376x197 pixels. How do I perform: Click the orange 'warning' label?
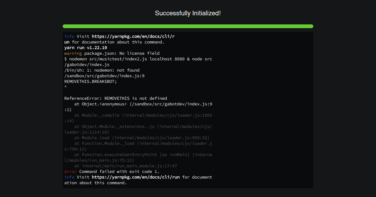[73, 53]
